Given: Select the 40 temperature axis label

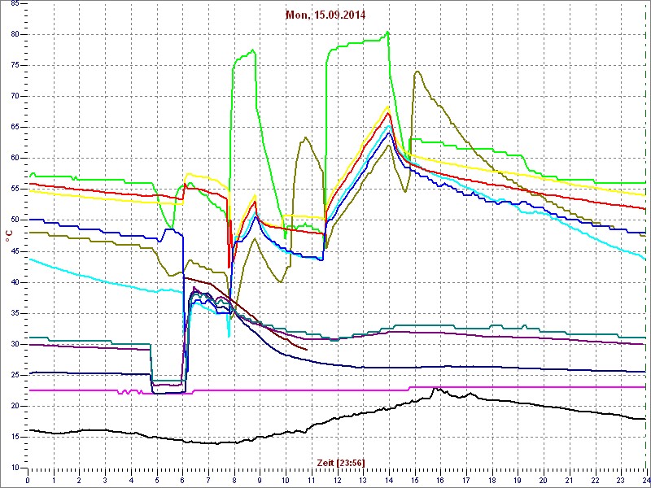Looking at the screenshot, I should [x=14, y=282].
